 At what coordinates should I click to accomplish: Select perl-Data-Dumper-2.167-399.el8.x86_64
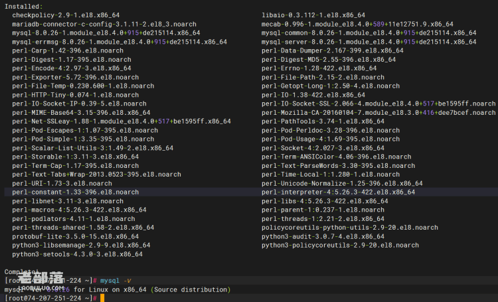pyautogui.click(x=333, y=50)
